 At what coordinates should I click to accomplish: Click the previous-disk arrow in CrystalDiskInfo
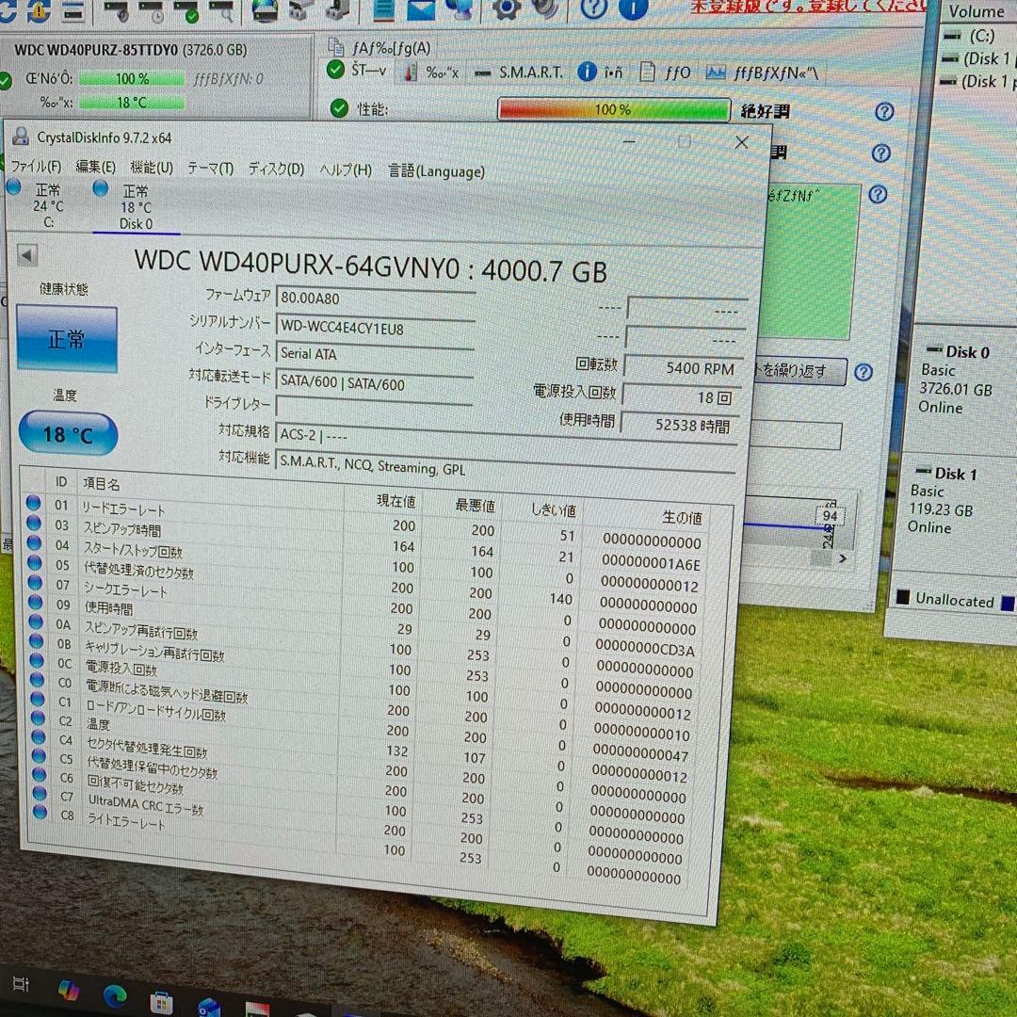point(26,255)
